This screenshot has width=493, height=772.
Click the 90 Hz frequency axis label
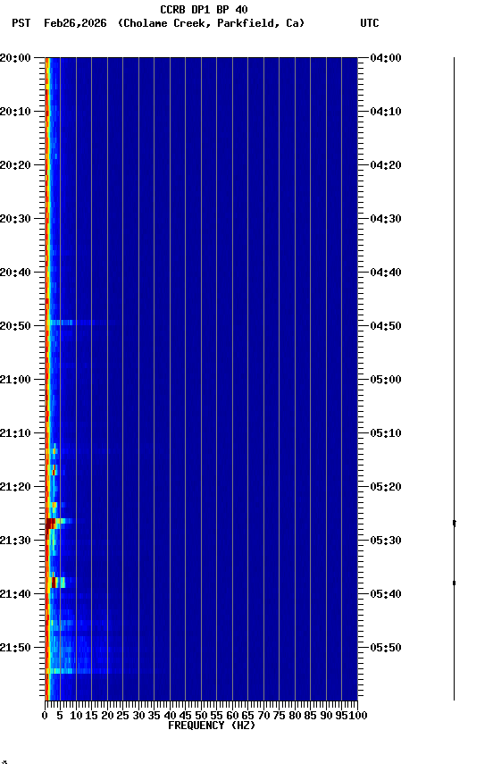tap(326, 717)
